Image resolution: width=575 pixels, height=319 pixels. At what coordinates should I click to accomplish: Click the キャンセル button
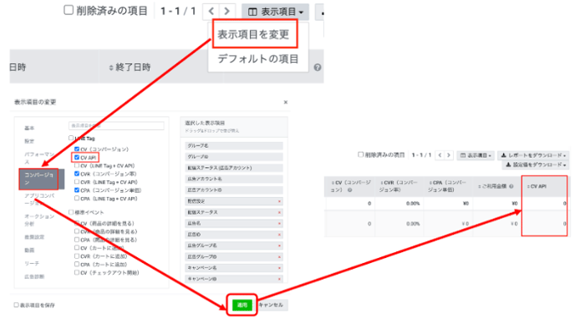coord(272,305)
